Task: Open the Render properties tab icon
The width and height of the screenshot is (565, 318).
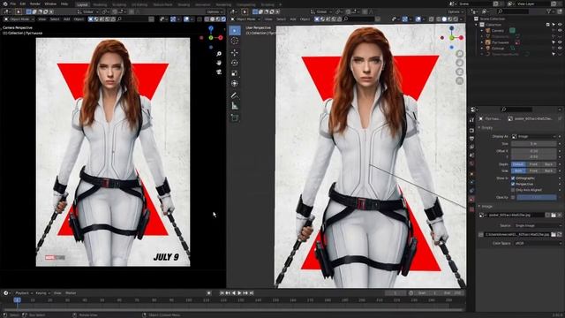Action: 472,130
